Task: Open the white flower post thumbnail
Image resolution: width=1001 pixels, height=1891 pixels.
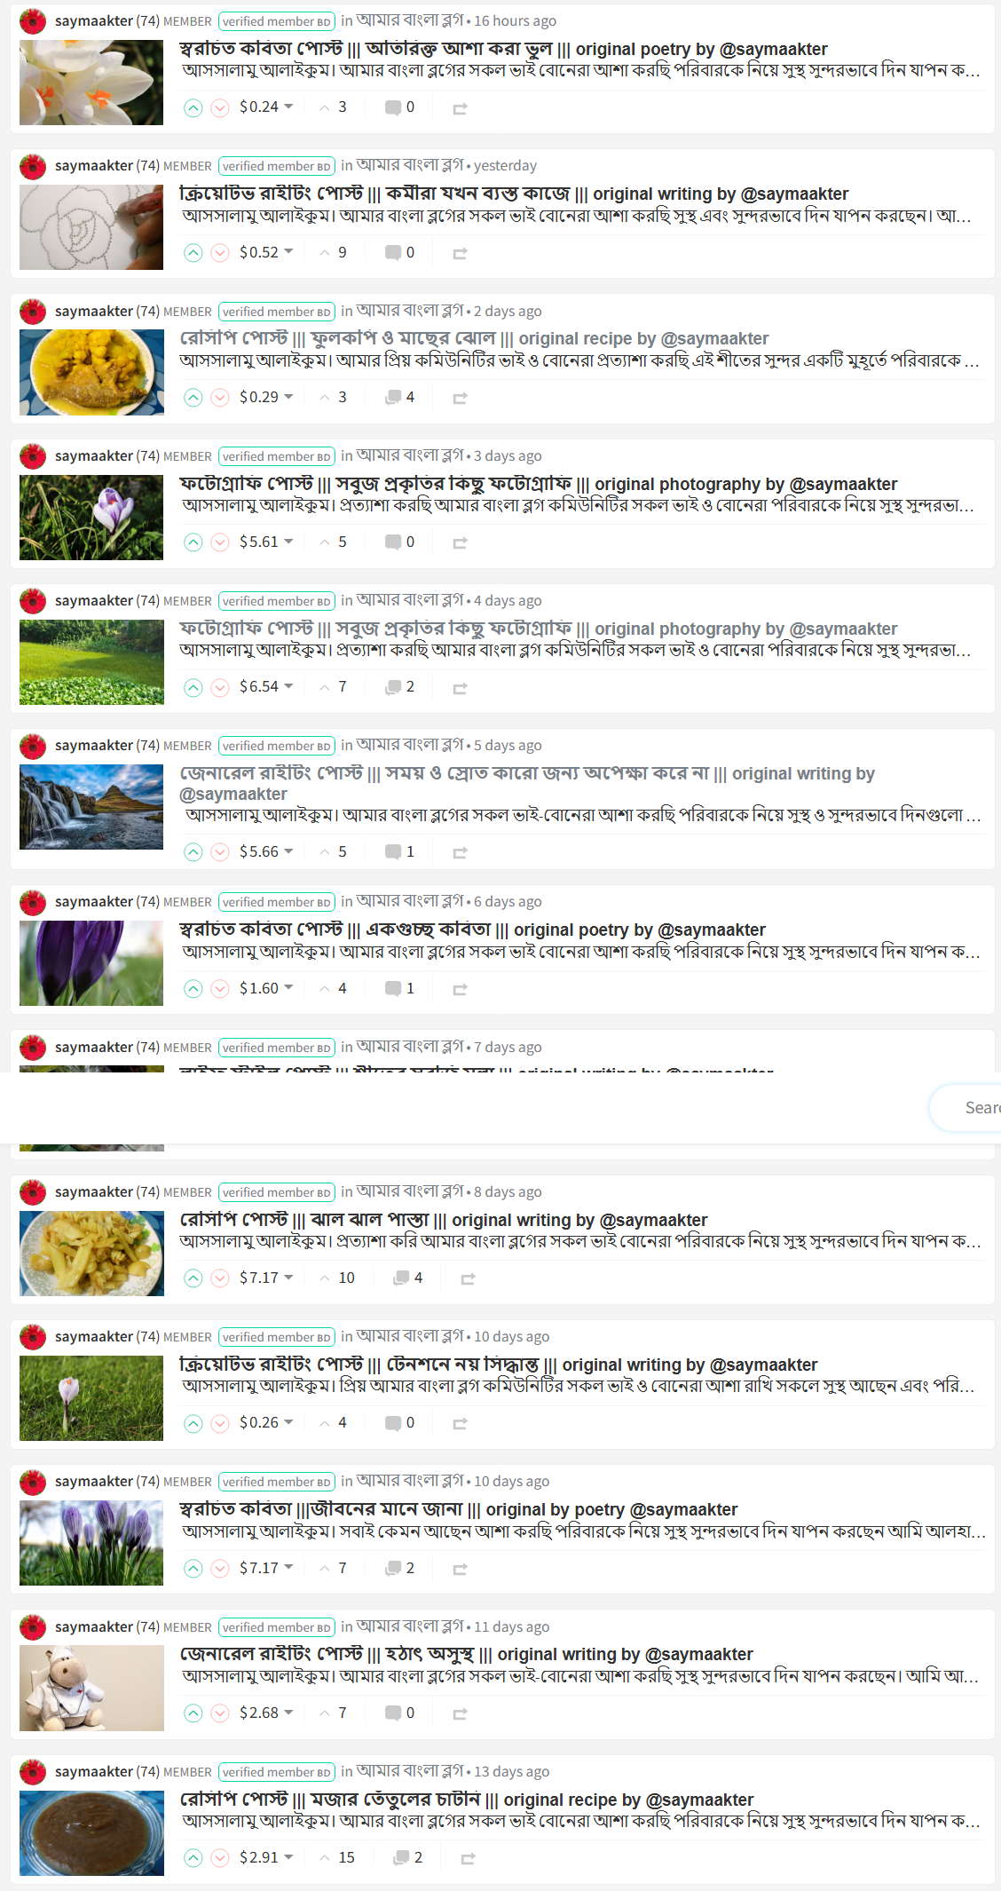Action: 91,83
